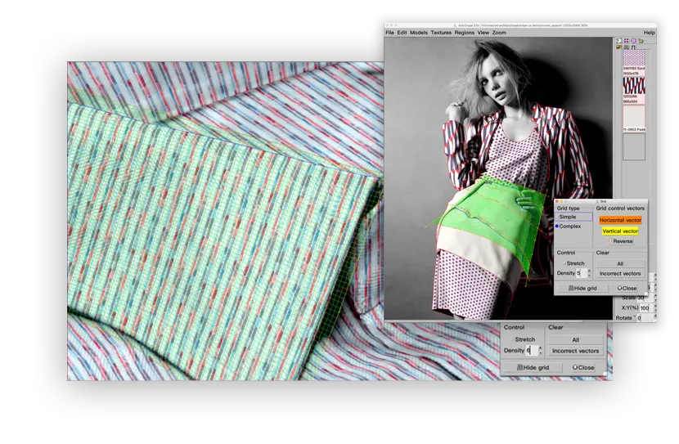Open the Models menu
The image size is (679, 444).
click(x=418, y=33)
